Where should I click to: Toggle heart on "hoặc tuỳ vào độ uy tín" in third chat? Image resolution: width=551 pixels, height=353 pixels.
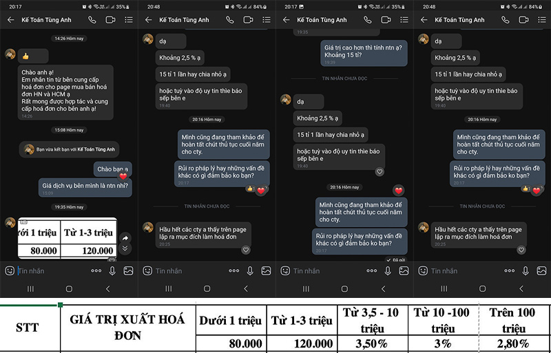pos(379,171)
